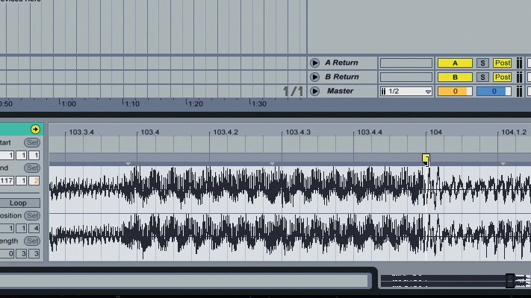Click the clip overview zoom handle
Screen dimensions: 531x298
[x=510, y=281]
